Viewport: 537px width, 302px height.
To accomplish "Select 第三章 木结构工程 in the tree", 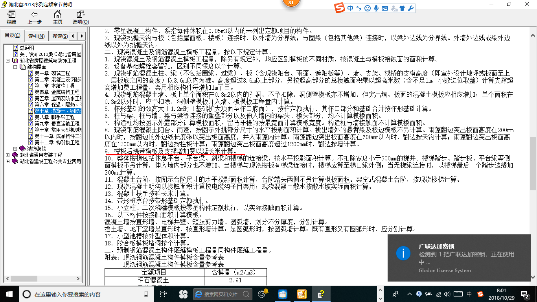I will point(55,86).
